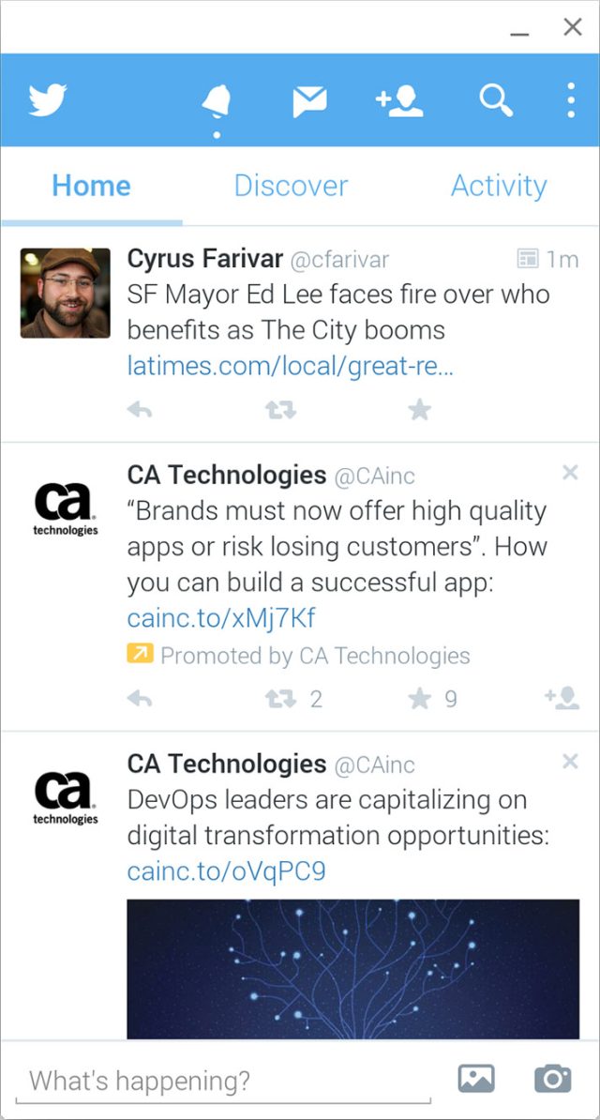Retweet Cyrus Farivar's tweet
600x1120 pixels.
280,409
